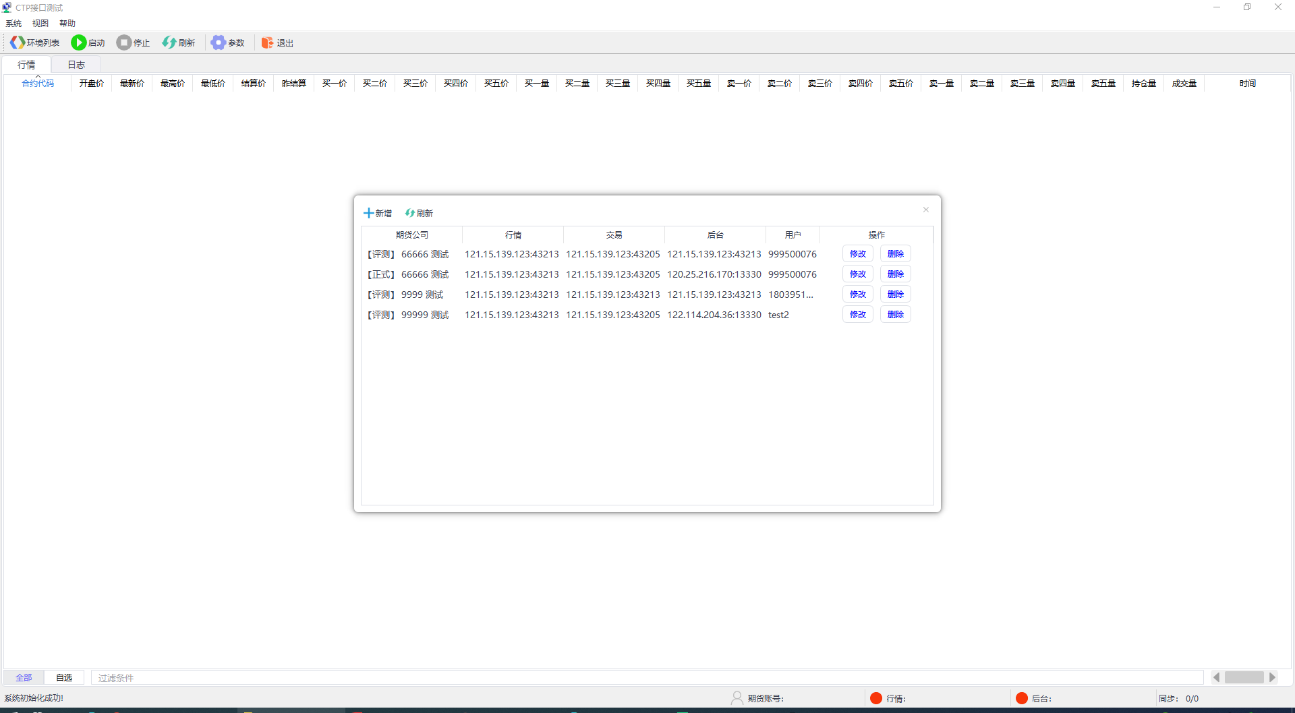
Task: Click the 用户 dialog column header
Action: point(793,235)
